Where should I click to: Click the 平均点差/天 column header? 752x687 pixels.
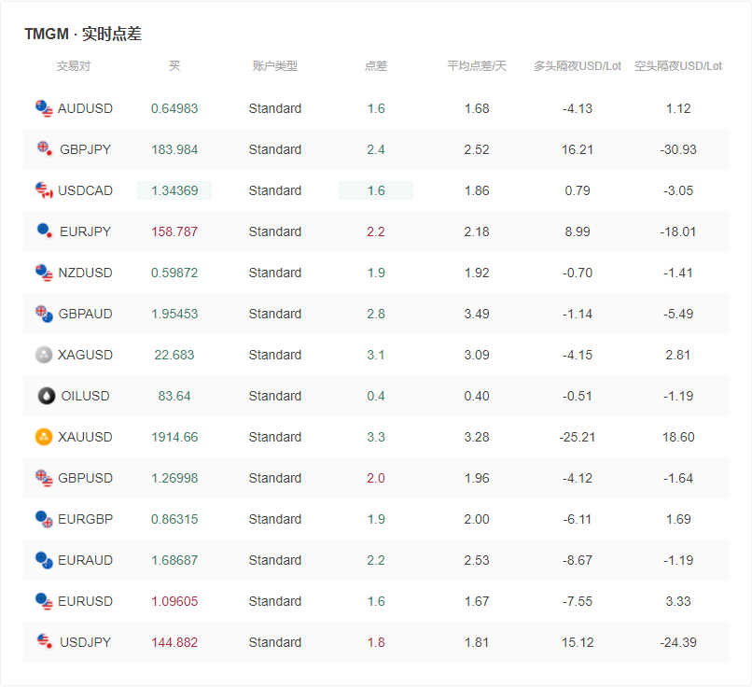(x=477, y=66)
